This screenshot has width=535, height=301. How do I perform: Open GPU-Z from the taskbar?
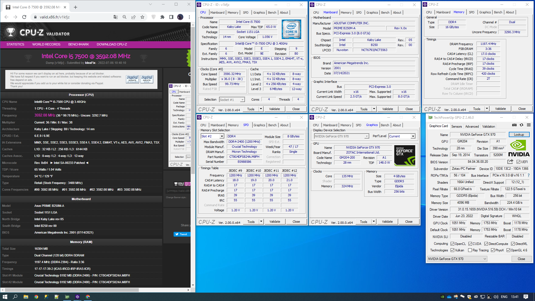pos(67,297)
